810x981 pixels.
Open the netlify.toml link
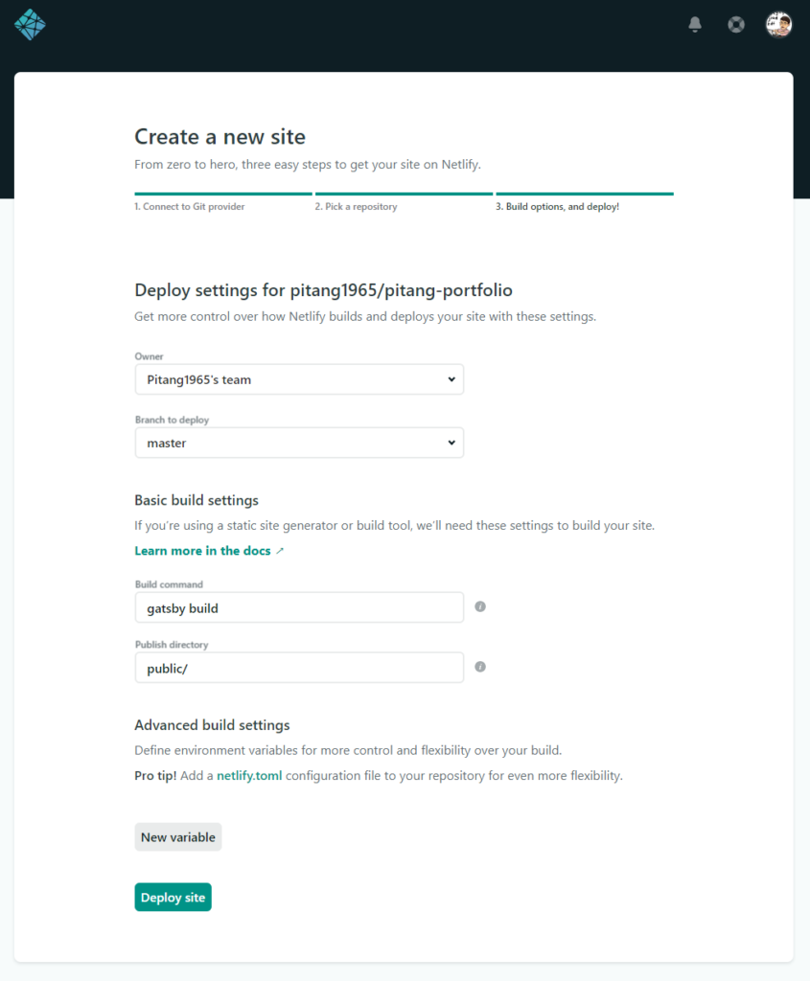coord(249,776)
